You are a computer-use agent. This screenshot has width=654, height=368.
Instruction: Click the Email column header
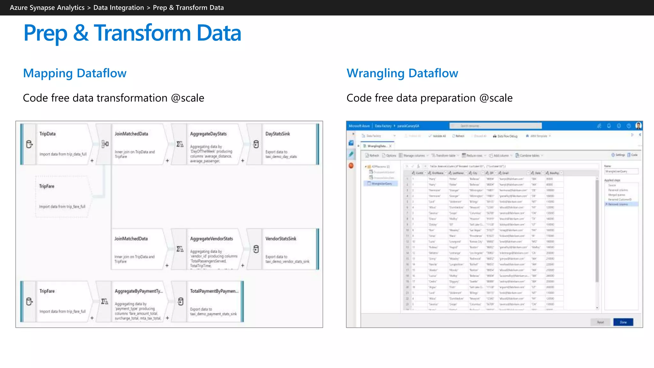(x=514, y=173)
